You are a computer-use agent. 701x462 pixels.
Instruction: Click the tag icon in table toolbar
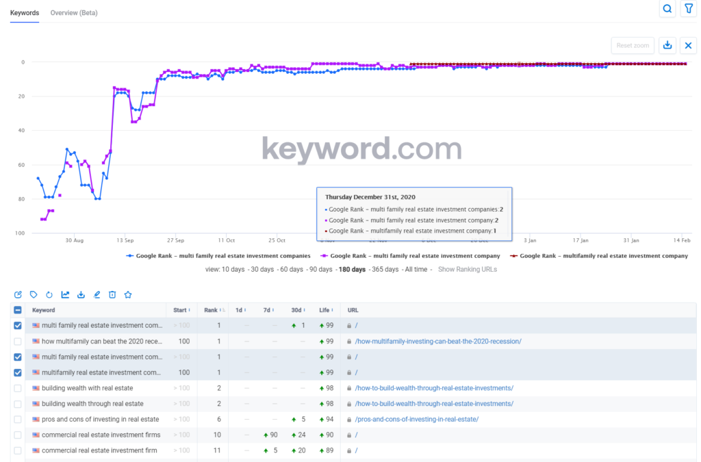pyautogui.click(x=34, y=294)
